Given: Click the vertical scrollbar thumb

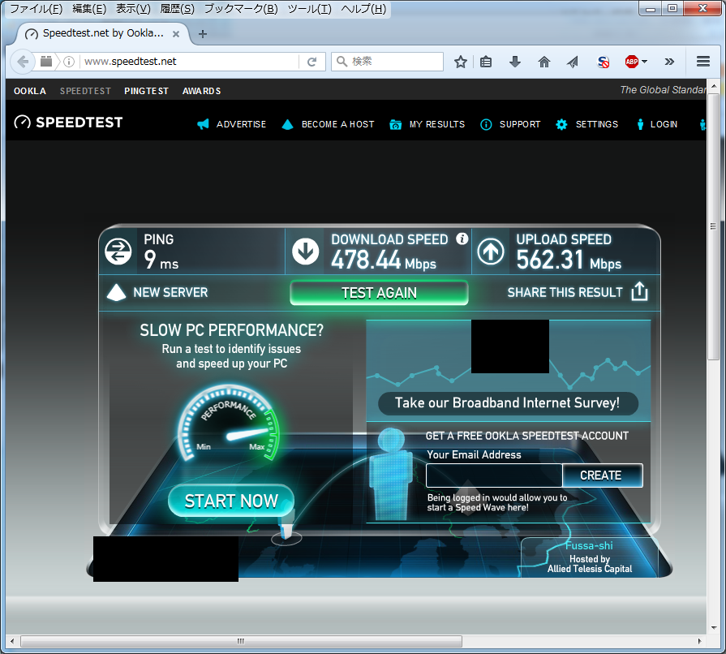Looking at the screenshot, I should coord(713,227).
